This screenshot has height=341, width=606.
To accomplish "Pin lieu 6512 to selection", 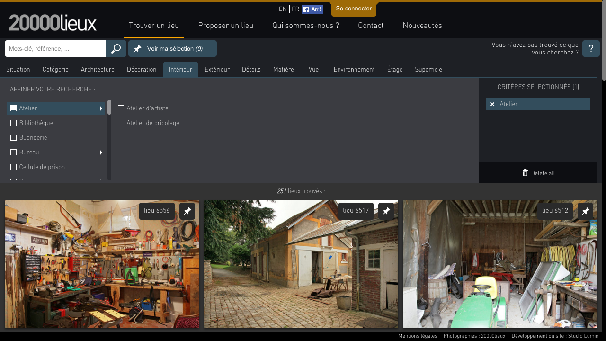I will pos(586,211).
